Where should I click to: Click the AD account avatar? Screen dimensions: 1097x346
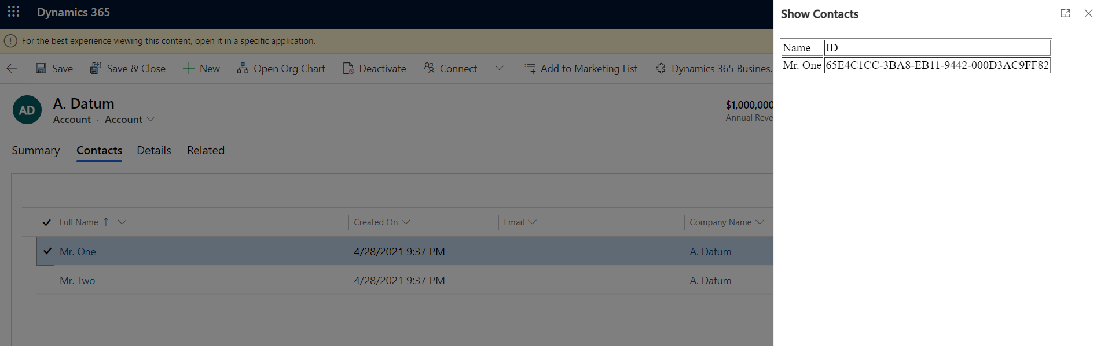(x=27, y=110)
